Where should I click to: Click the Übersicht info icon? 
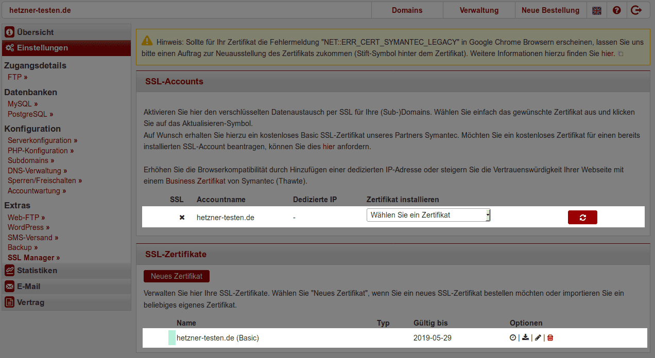(x=9, y=32)
